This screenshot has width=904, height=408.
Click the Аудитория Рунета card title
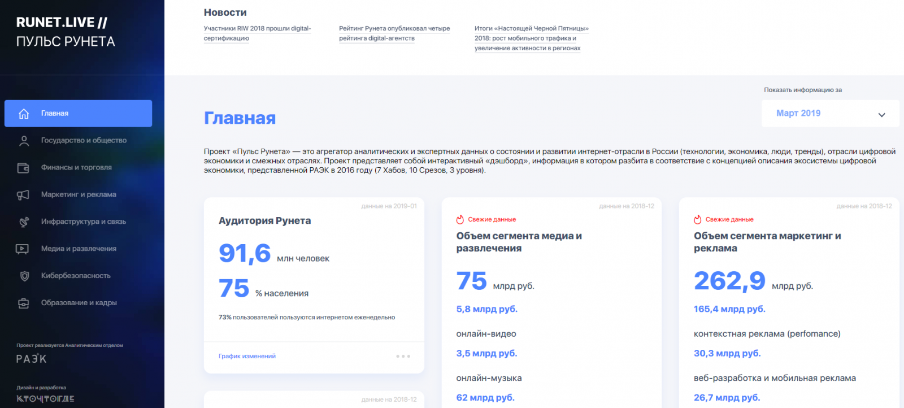point(264,221)
